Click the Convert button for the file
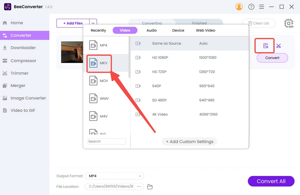The width and height of the screenshot is (300, 195). click(x=272, y=58)
